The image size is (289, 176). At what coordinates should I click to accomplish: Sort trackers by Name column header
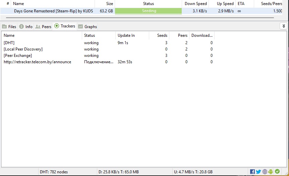[x=42, y=35]
